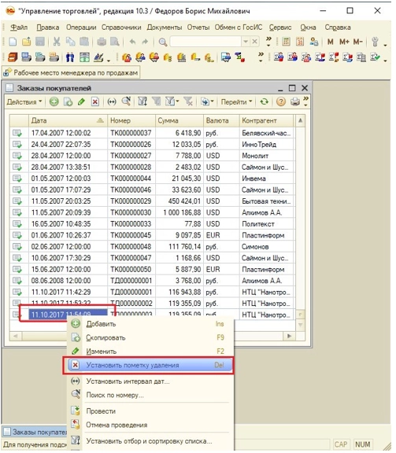
Task: Click the printer icon in orders toolbar
Action: (295, 101)
